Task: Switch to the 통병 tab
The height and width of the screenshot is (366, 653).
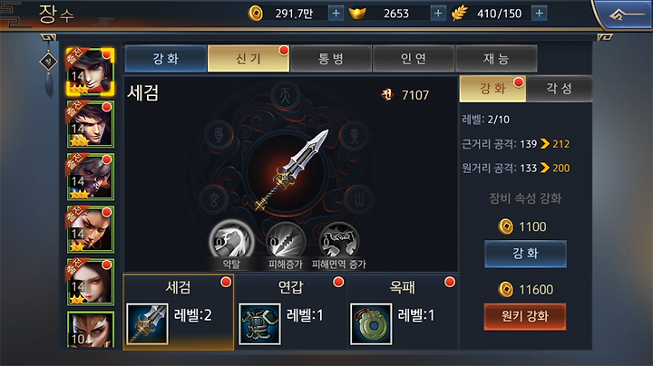Action: (331, 59)
